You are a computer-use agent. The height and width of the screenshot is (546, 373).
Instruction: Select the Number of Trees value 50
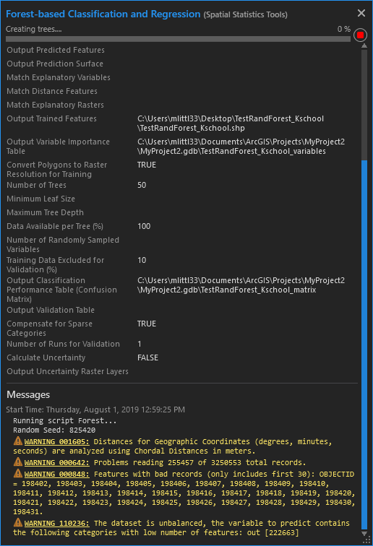click(142, 185)
